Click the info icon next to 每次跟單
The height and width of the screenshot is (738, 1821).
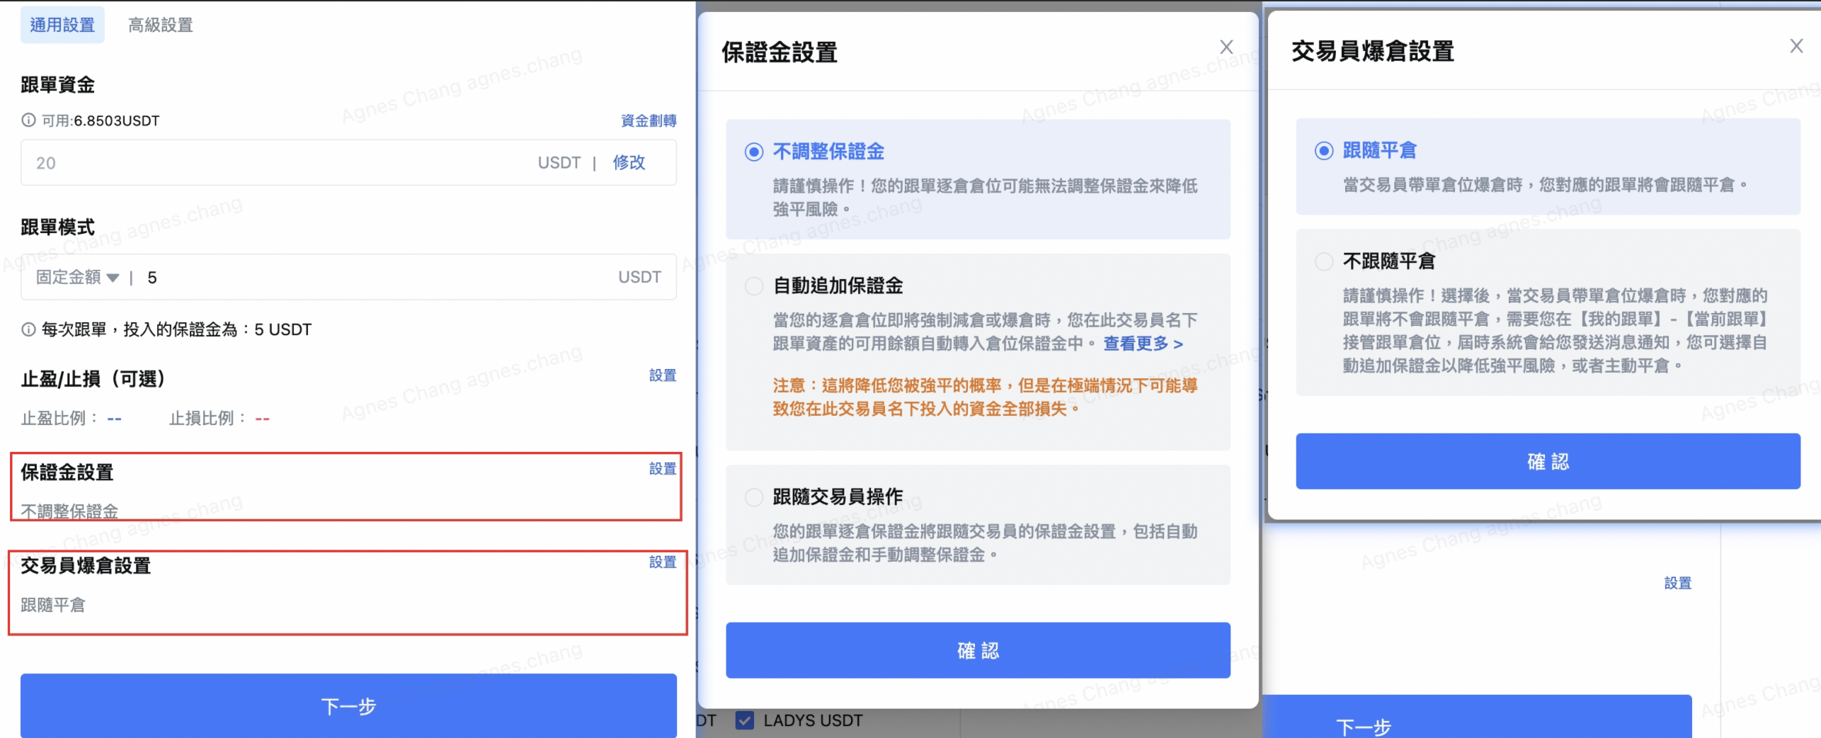28,329
